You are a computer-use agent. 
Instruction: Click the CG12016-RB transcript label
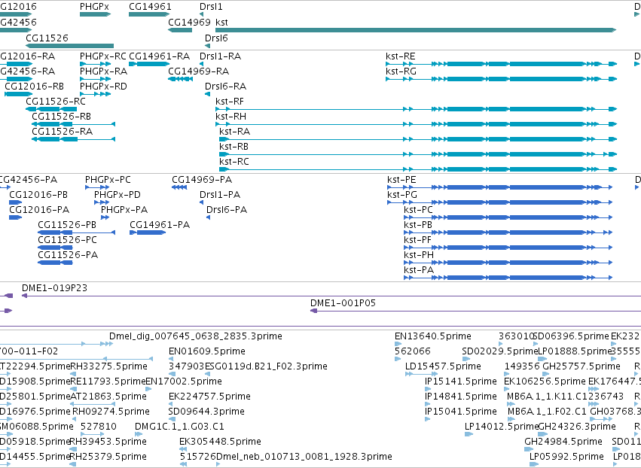click(35, 87)
